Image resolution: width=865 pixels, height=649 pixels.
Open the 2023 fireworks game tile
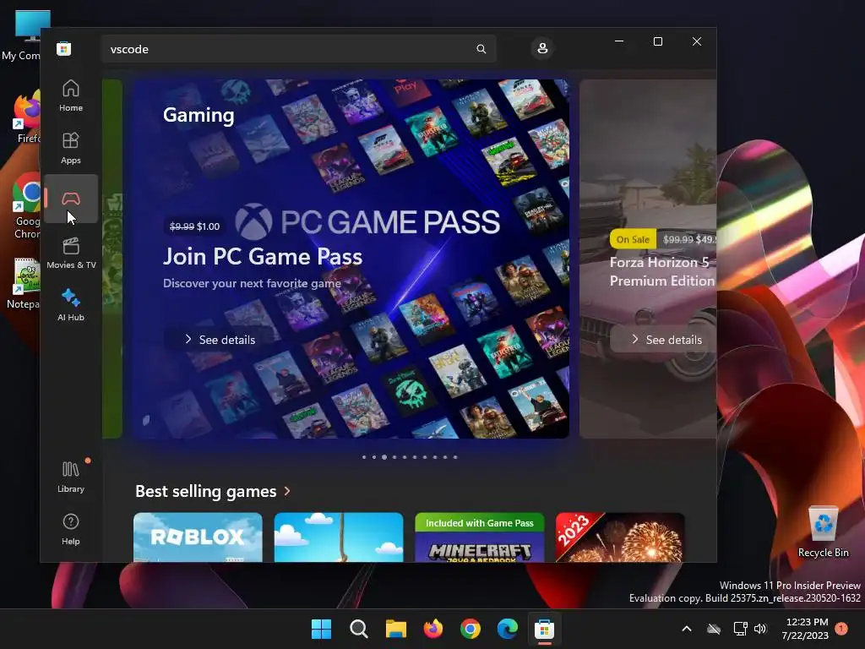click(620, 537)
